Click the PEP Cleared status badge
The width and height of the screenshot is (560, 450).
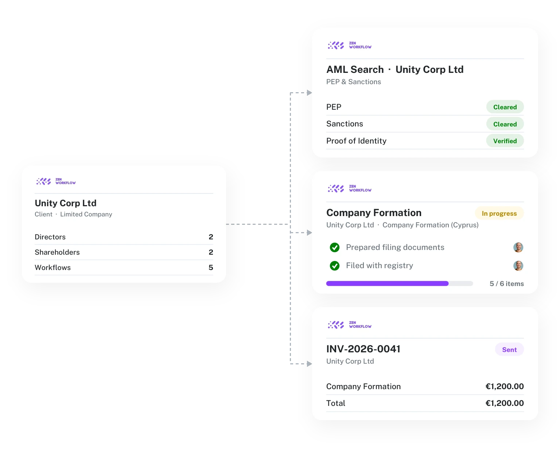click(x=505, y=107)
